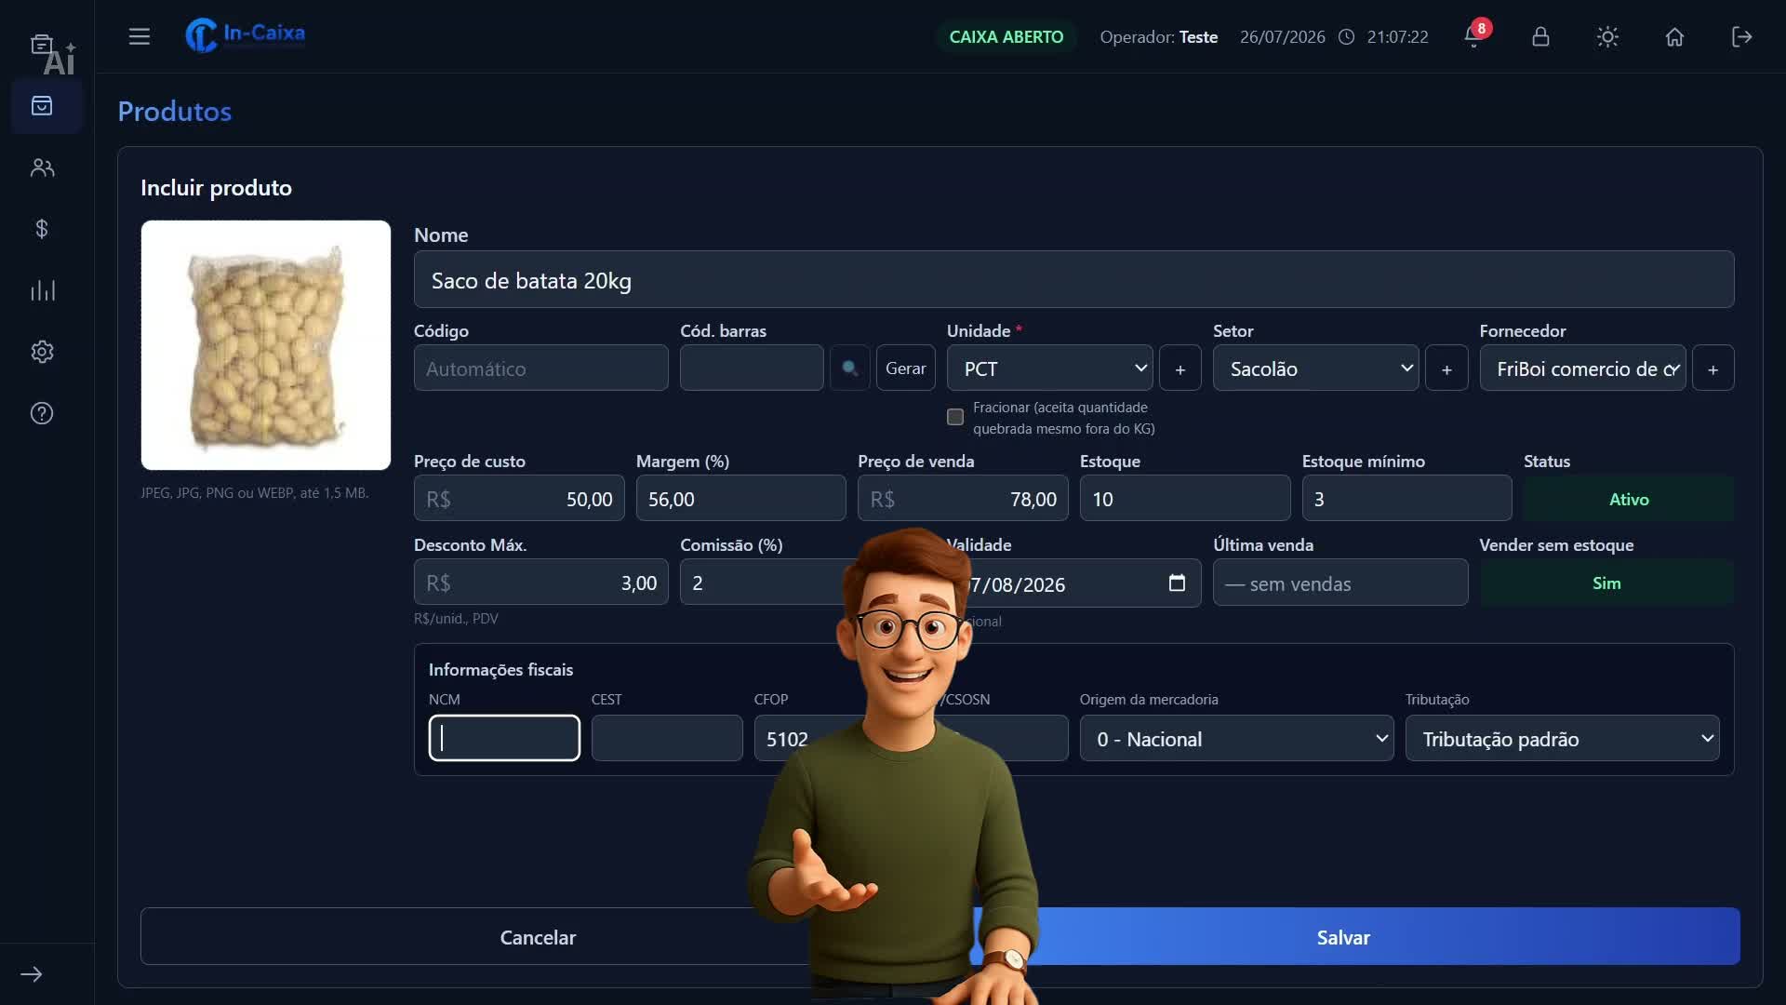Click the Margem (%) field
The image size is (1786, 1005).
click(741, 499)
